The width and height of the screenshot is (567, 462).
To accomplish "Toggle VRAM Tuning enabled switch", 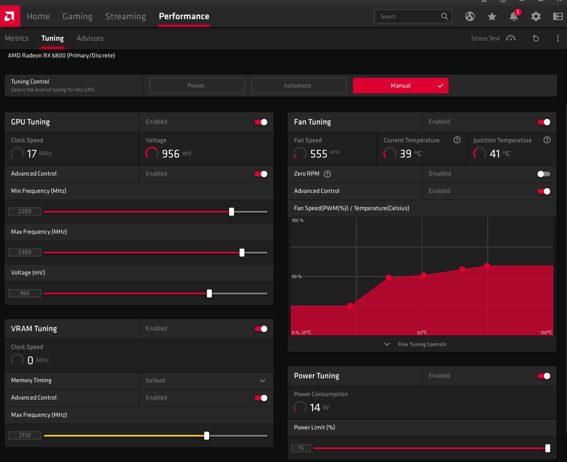I will (x=261, y=329).
